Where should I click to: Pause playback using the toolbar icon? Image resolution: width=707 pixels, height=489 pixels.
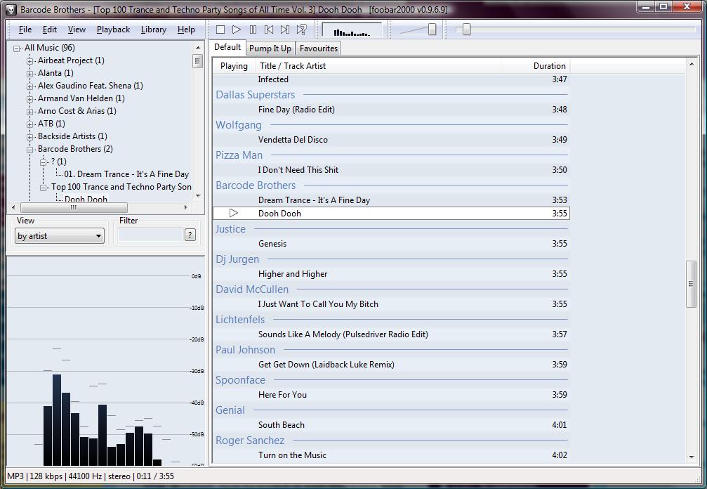(x=253, y=30)
